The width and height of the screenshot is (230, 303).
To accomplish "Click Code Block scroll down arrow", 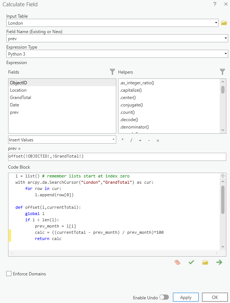I will 223,247.
